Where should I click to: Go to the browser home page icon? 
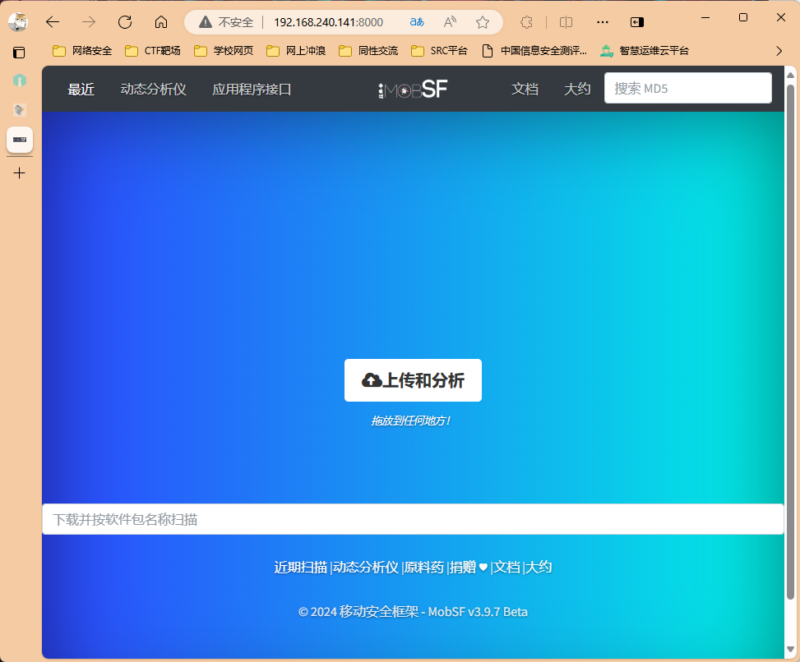[x=161, y=22]
